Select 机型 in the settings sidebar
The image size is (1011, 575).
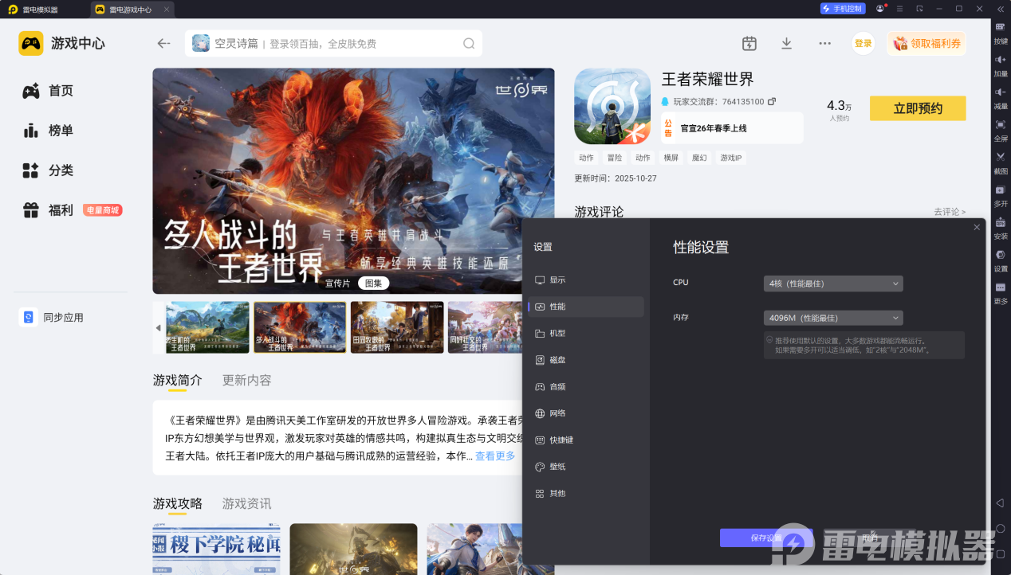pyautogui.click(x=557, y=333)
